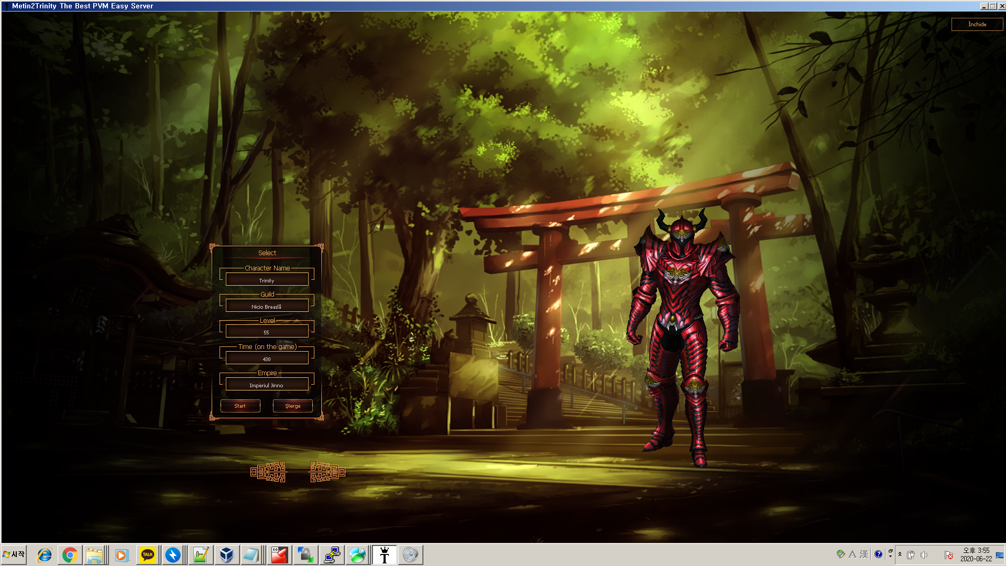Select previous character with left ornate arrow
This screenshot has height=566, width=1006.
(268, 472)
